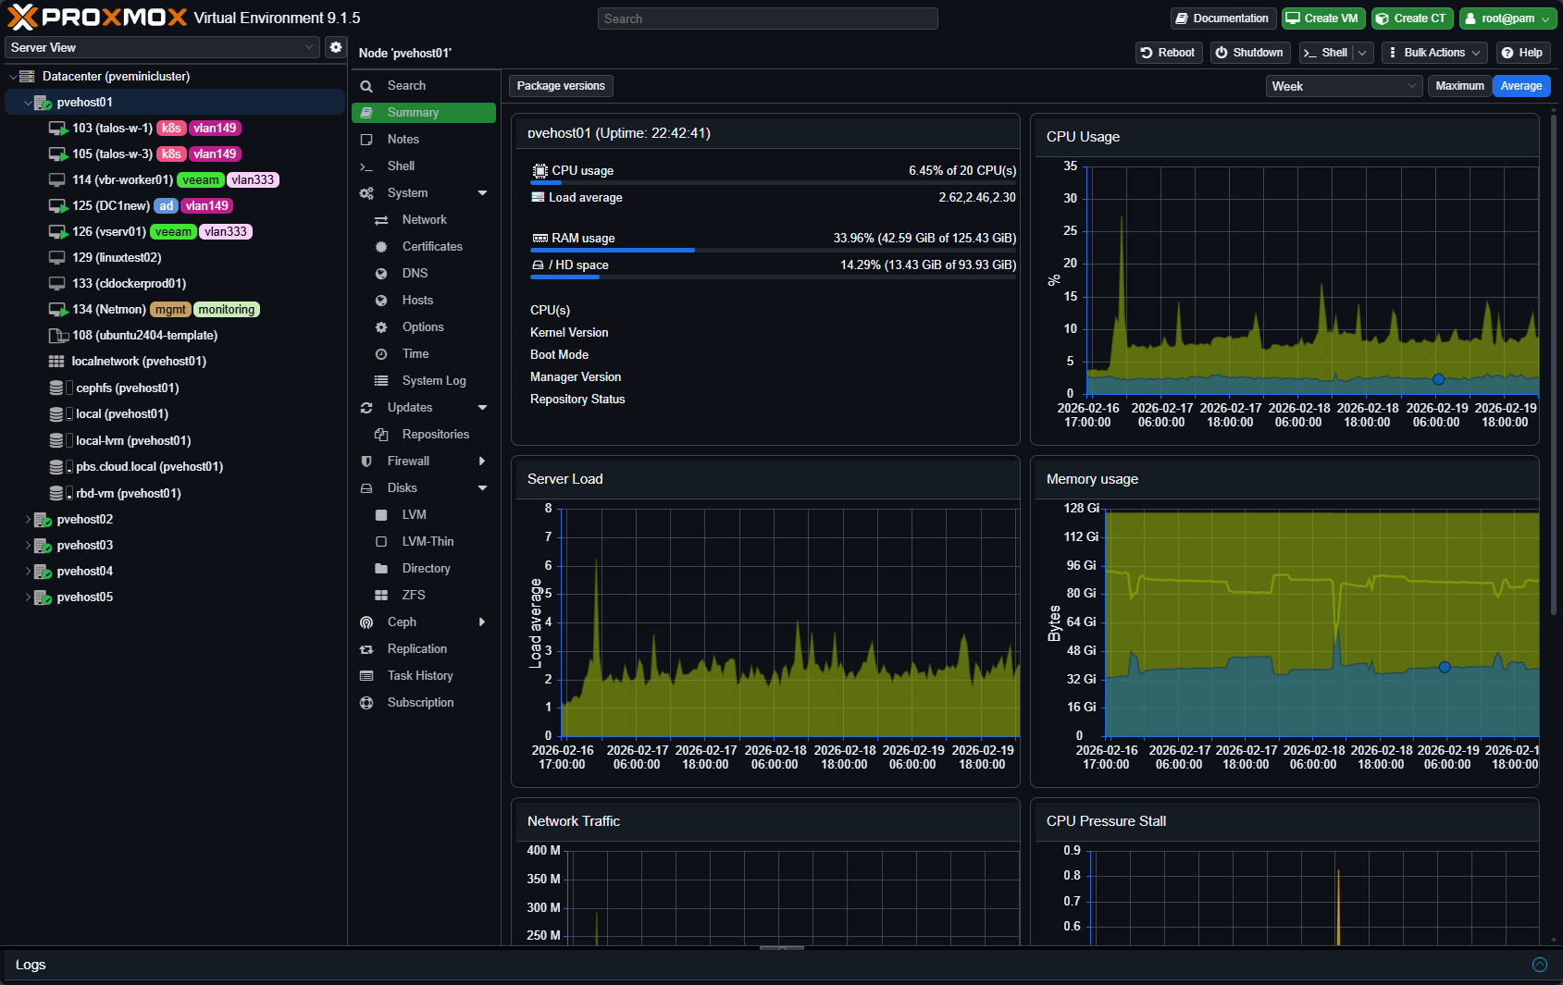Viewport: 1563px width, 985px height.
Task: Open the Notes menu item
Action: [x=403, y=140]
